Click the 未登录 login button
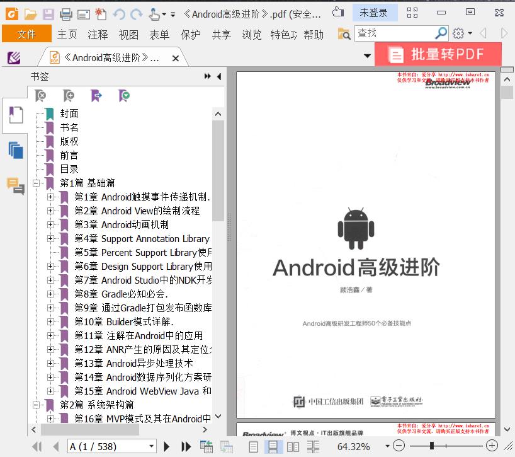This screenshot has height=457, width=515. point(375,13)
